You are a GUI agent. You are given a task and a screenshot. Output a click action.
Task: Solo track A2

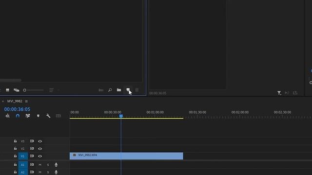[48, 172]
